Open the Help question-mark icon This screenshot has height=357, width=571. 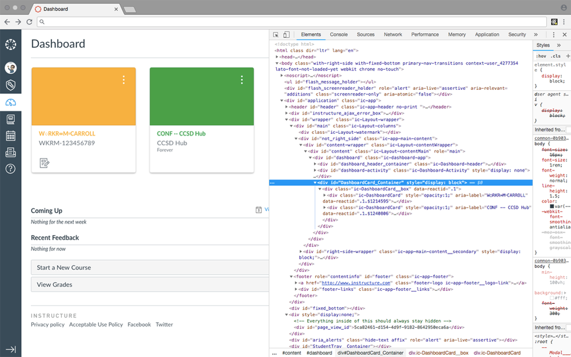11,168
